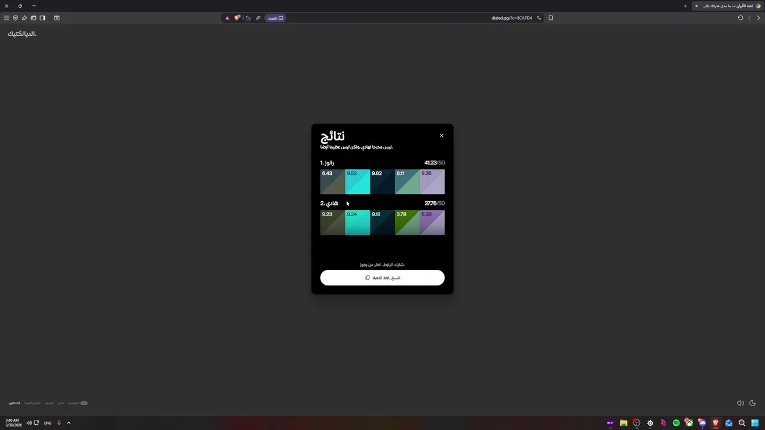Open Brave Shields lion icon
765x430 pixels.
[x=237, y=18]
